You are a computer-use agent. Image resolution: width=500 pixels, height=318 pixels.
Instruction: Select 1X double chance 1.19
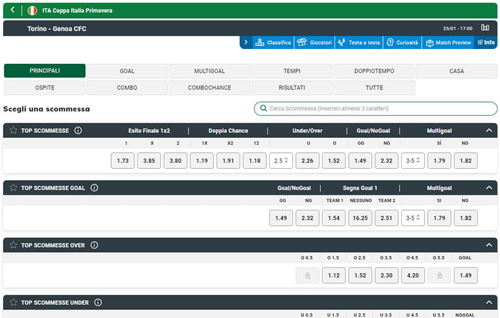(202, 160)
